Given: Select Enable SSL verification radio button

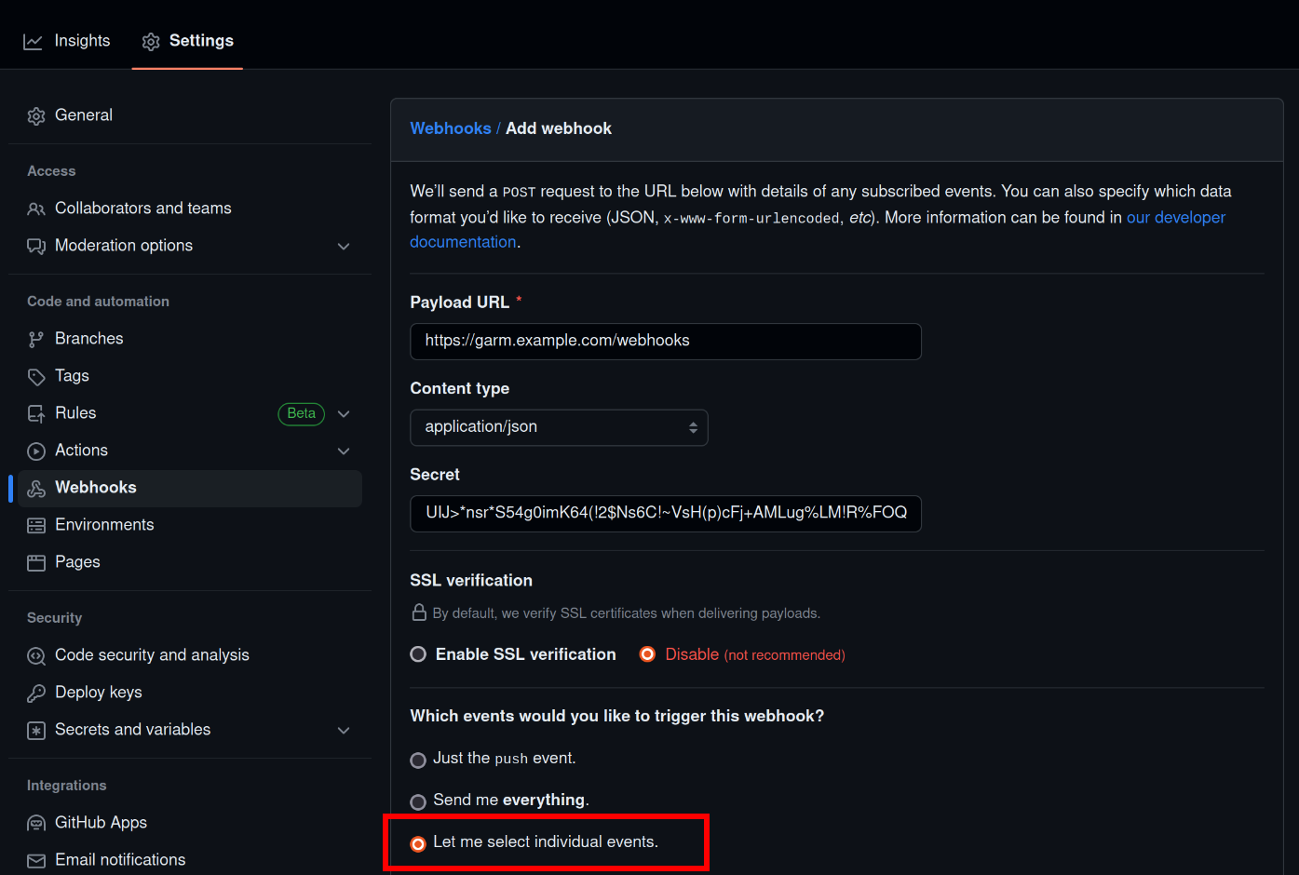Looking at the screenshot, I should (x=419, y=654).
